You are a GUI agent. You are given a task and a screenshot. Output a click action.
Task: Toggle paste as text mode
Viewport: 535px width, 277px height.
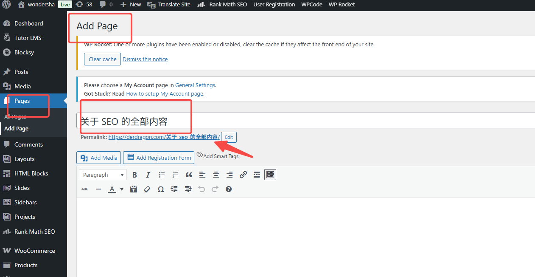point(134,189)
